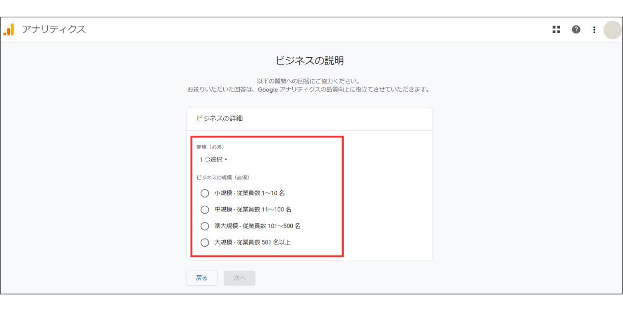The image size is (623, 311).
Task: Select 中規模 - 従業員数 11〜100 名 radio
Action: coord(205,210)
